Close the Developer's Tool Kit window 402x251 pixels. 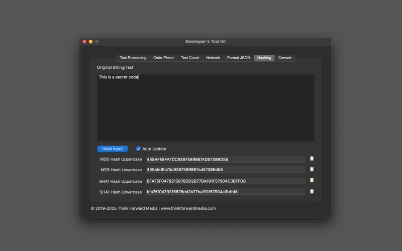click(84, 42)
